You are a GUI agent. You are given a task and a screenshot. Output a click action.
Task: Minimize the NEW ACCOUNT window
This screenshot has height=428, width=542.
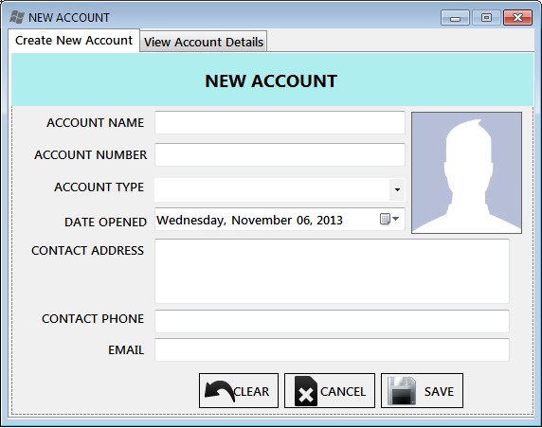coord(455,18)
